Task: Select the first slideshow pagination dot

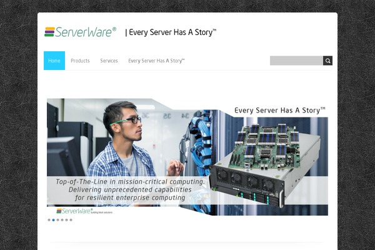Action: tap(49, 220)
